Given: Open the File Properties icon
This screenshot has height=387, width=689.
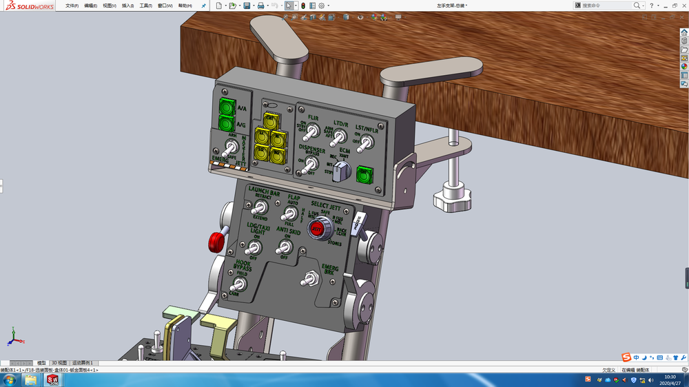Looking at the screenshot, I should click(312, 6).
